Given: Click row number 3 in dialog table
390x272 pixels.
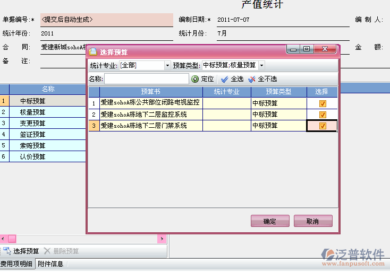Looking at the screenshot, I should tap(94, 126).
